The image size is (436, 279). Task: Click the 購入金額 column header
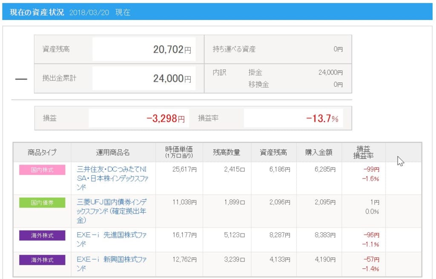(318, 152)
